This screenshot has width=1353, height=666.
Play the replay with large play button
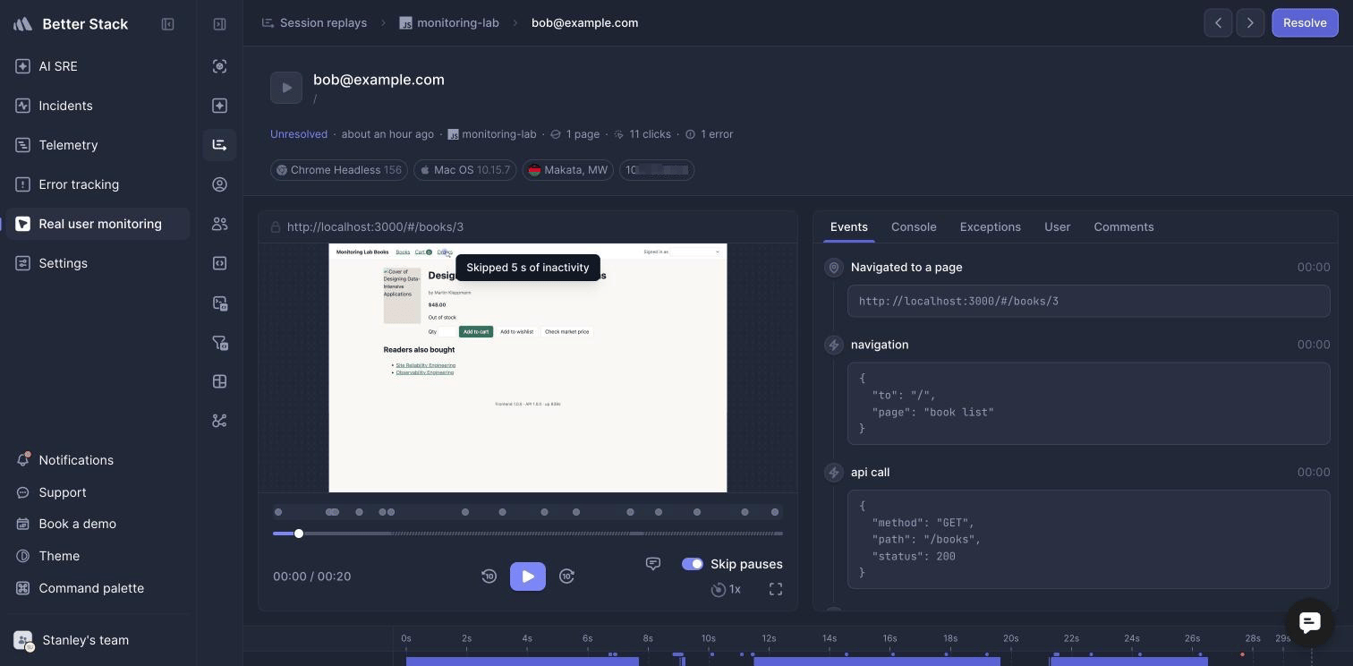(528, 576)
